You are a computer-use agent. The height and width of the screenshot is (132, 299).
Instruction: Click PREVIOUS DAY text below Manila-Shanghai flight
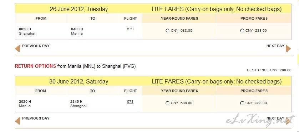coord(36,118)
